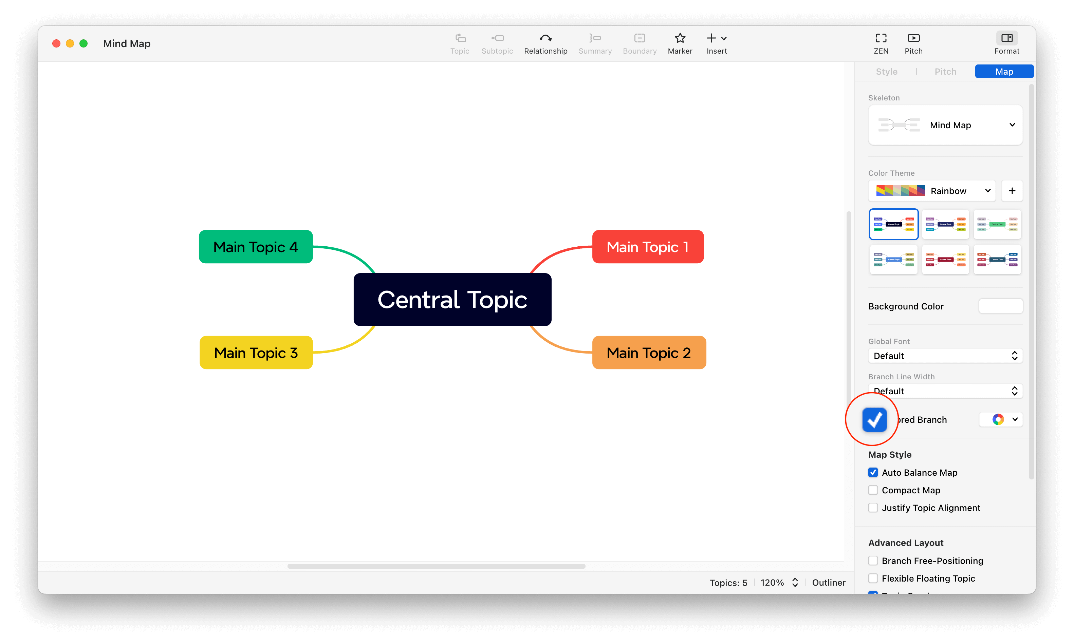
Task: Select the theme thumbnail with green central topic
Action: coord(997,224)
